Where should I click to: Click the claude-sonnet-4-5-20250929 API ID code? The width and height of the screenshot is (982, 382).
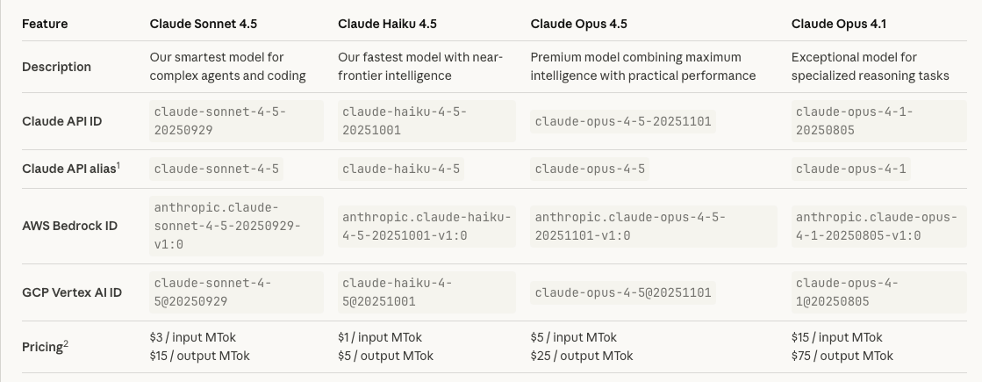coord(220,121)
